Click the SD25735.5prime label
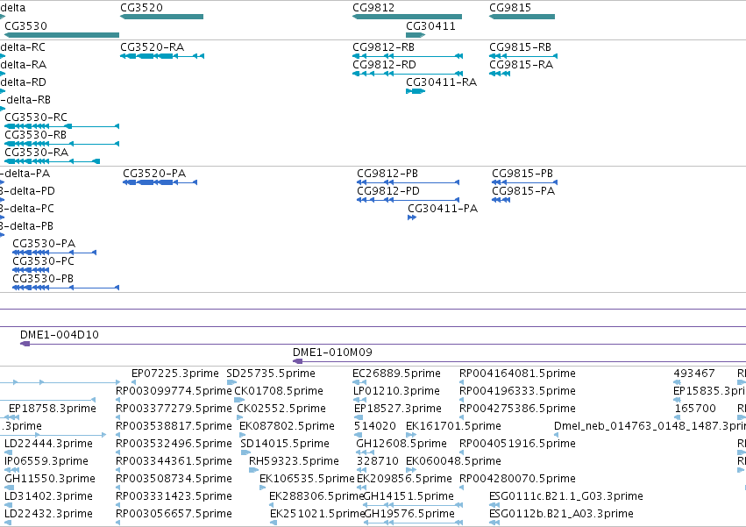 [271, 374]
